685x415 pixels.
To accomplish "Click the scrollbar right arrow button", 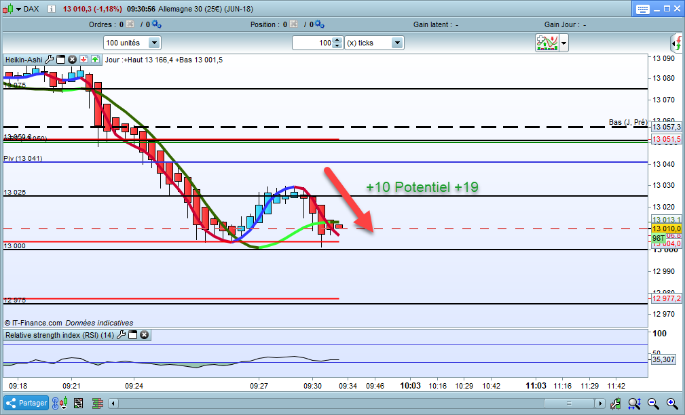I will pyautogui.click(x=600, y=403).
